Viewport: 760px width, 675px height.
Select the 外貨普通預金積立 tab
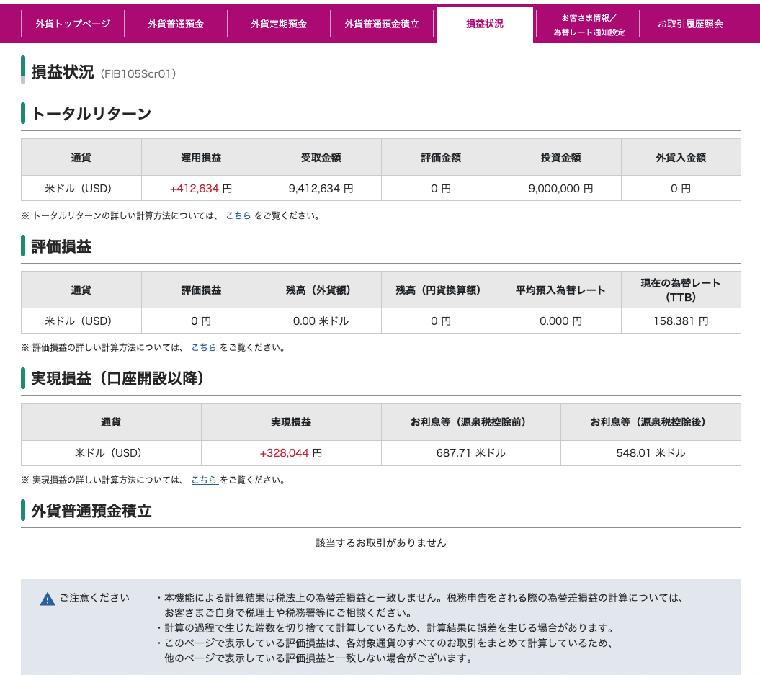(x=382, y=24)
